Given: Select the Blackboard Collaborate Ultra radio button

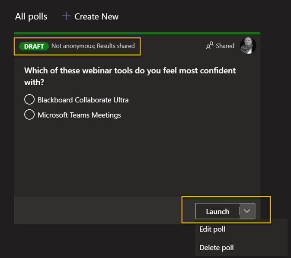Looking at the screenshot, I should point(29,100).
